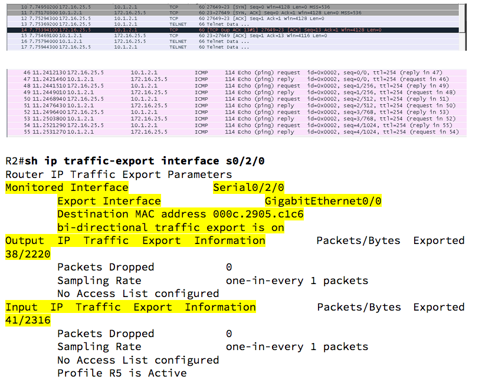Click the 'Serial0/2/0' interface value
Screen dimensions: 482x389
coord(248,187)
